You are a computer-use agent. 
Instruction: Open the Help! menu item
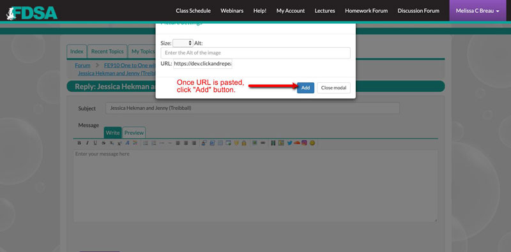point(260,11)
